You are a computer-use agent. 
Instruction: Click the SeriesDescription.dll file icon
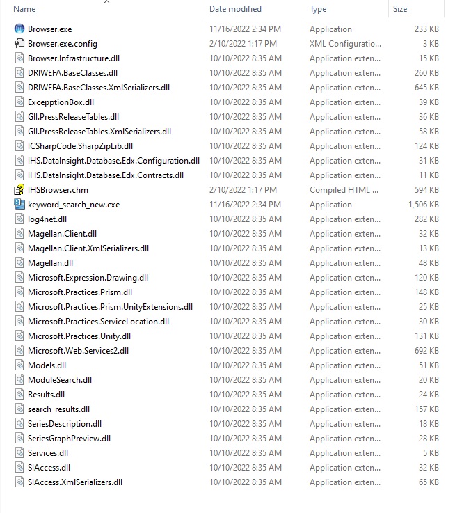pyautogui.click(x=19, y=424)
